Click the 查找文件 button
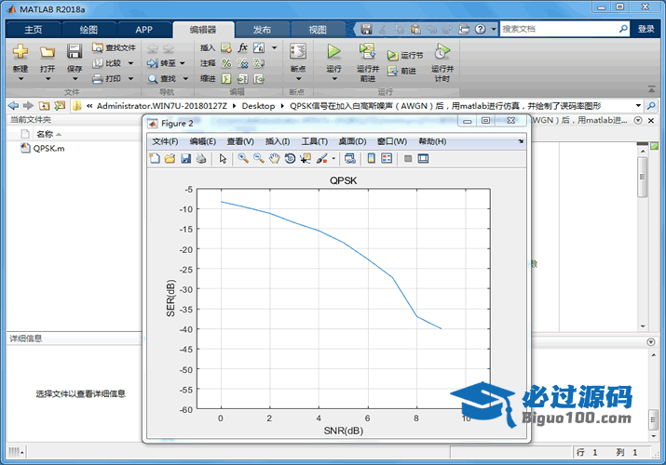Viewport: 666px width, 465px height. click(115, 47)
